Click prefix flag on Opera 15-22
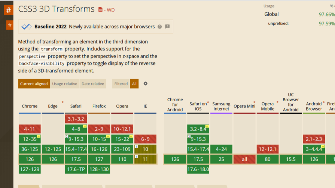This screenshot has width=335, height=188. (x=131, y=136)
